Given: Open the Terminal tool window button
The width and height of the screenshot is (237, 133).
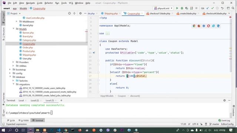Looking at the screenshot, I should [38, 120].
